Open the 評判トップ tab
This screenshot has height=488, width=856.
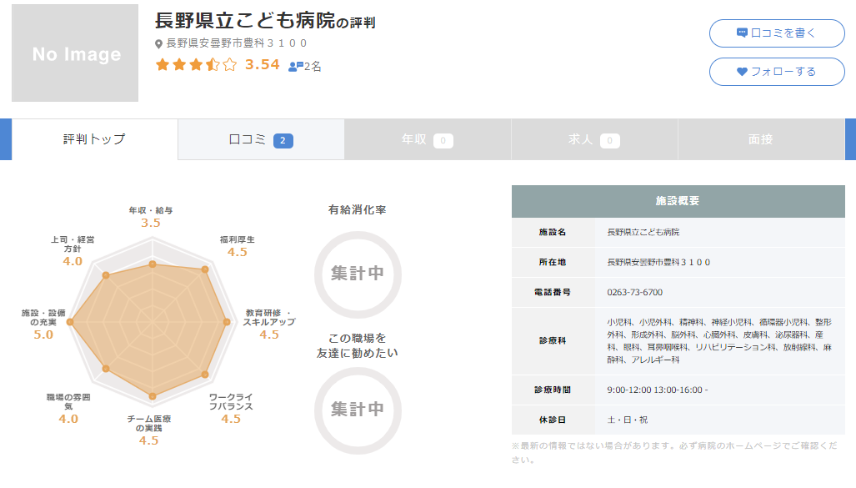[x=94, y=139]
